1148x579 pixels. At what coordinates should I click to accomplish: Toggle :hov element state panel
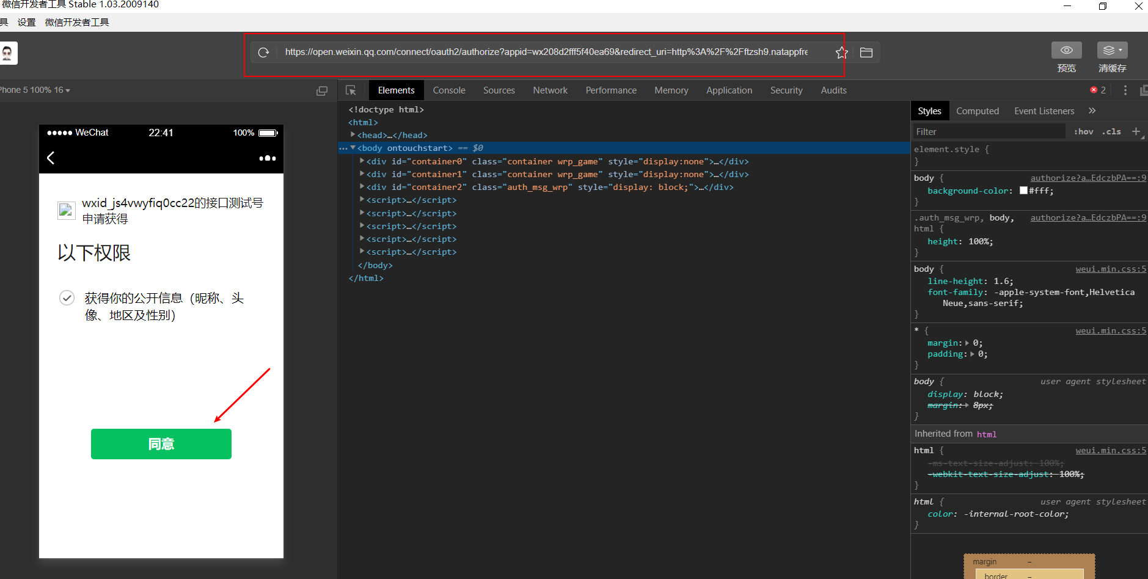click(1084, 132)
